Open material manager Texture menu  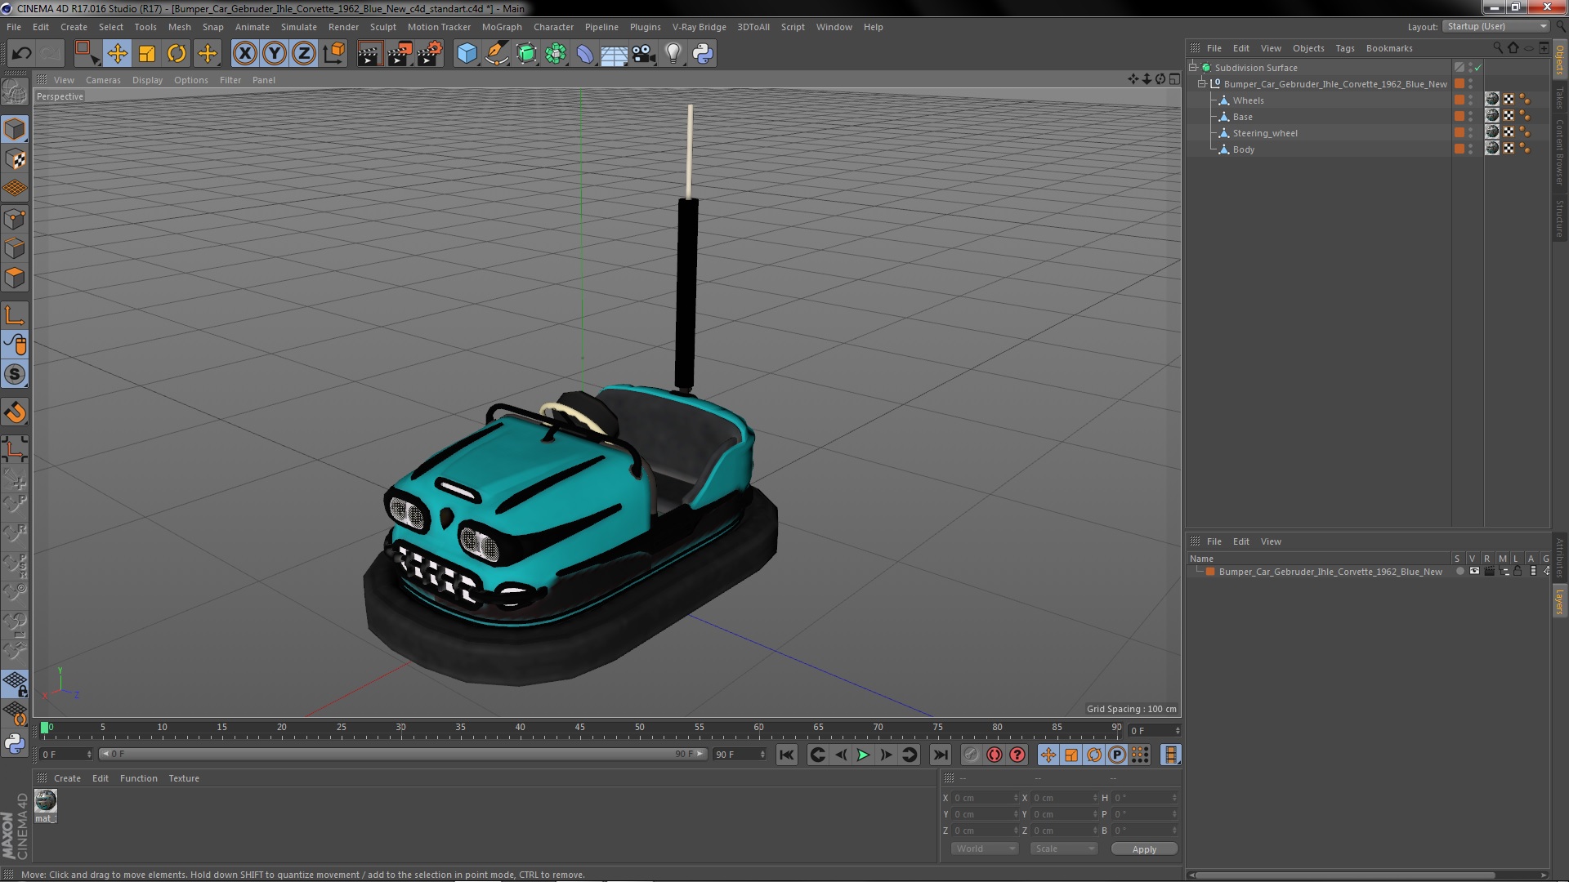pyautogui.click(x=184, y=778)
